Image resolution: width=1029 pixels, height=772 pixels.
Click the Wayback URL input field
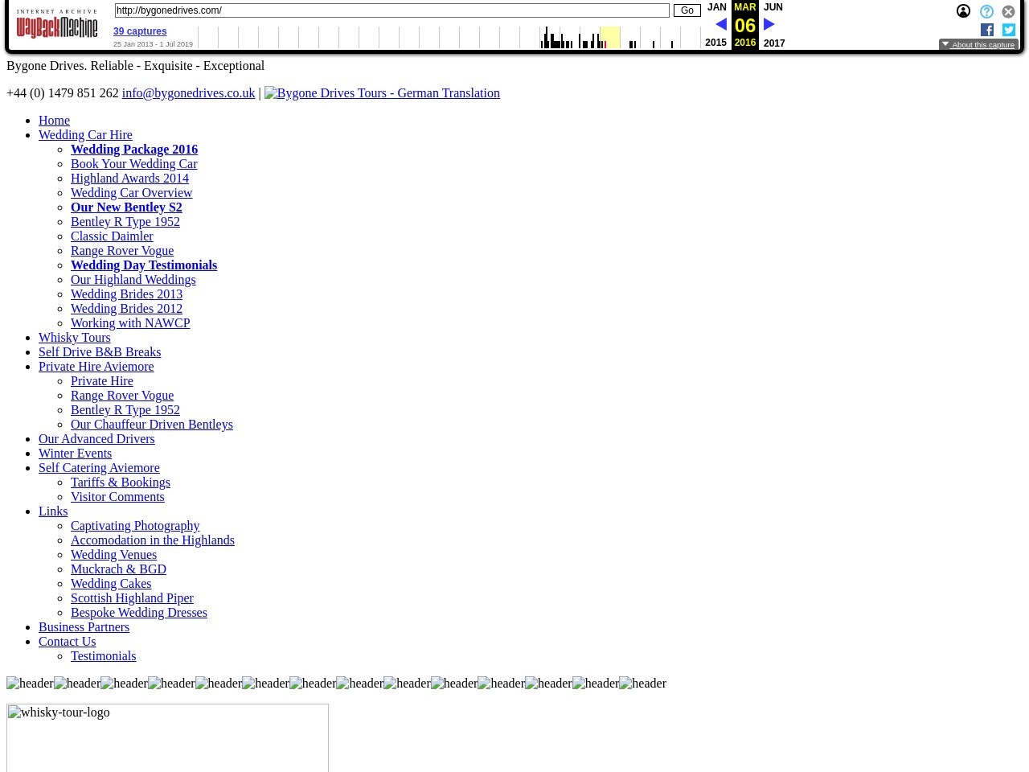(x=392, y=10)
